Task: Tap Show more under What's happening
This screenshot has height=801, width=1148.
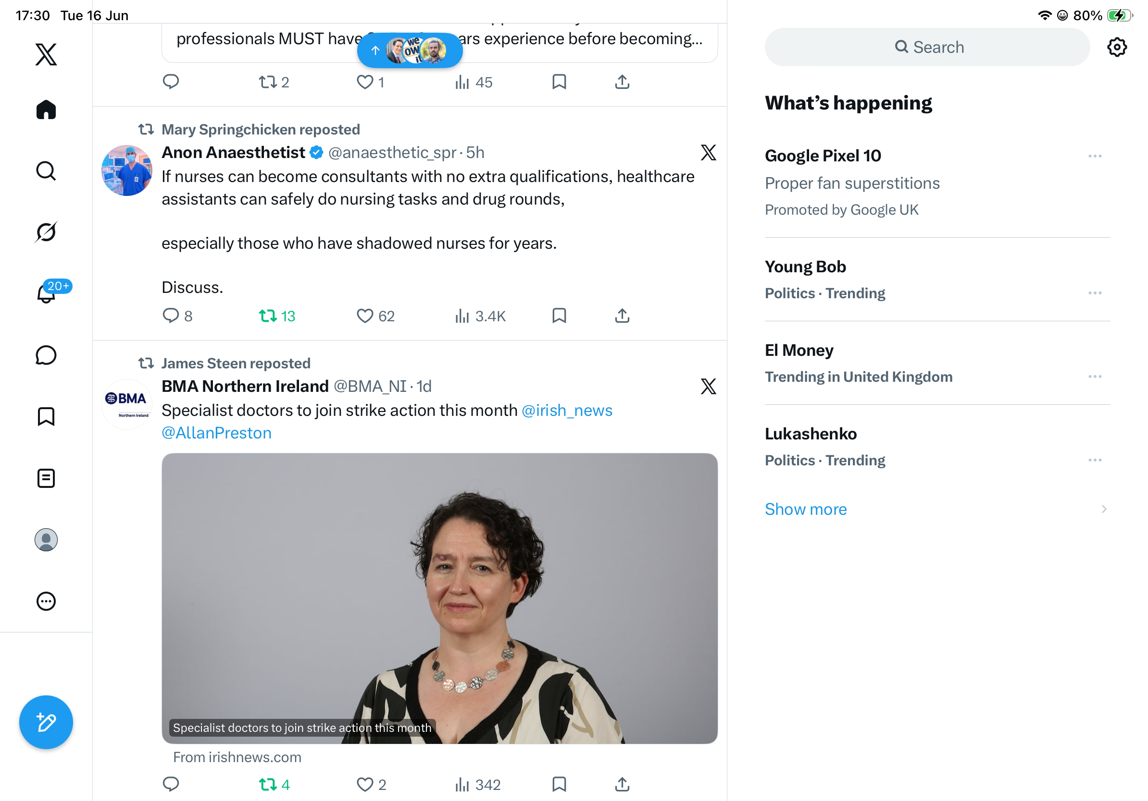Action: click(806, 509)
